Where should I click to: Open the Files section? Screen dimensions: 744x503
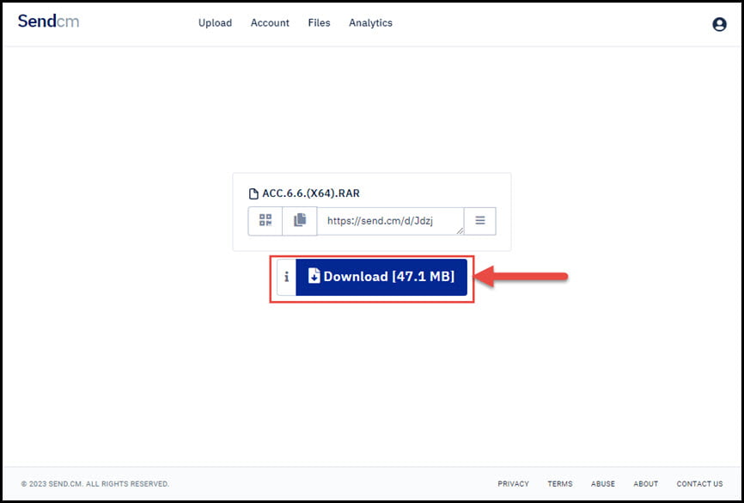click(x=319, y=23)
